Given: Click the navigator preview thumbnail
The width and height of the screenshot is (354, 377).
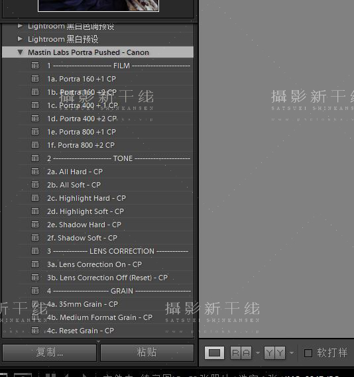Looking at the screenshot, I should pyautogui.click(x=98, y=5).
